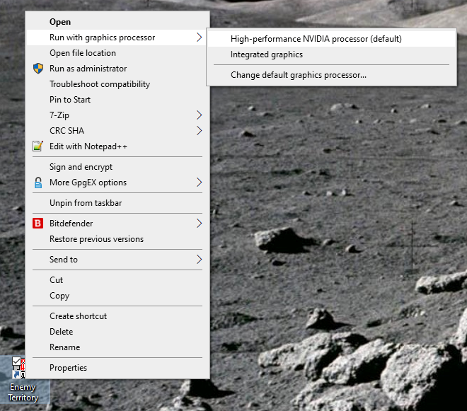Open the 7-Zip menu entry
This screenshot has width=467, height=411.
point(117,115)
